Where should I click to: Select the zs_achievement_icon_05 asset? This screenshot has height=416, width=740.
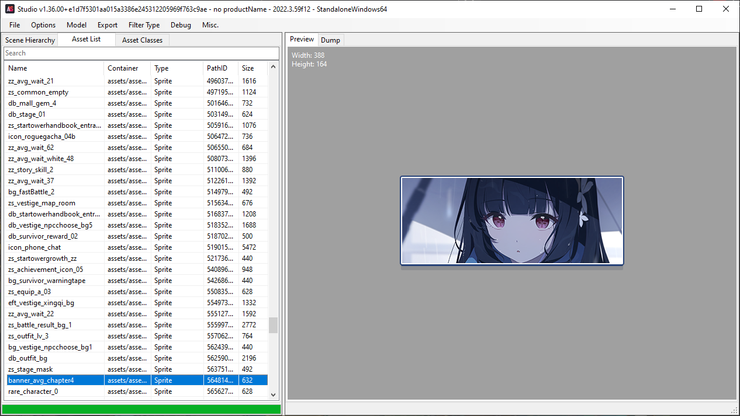tap(136, 270)
